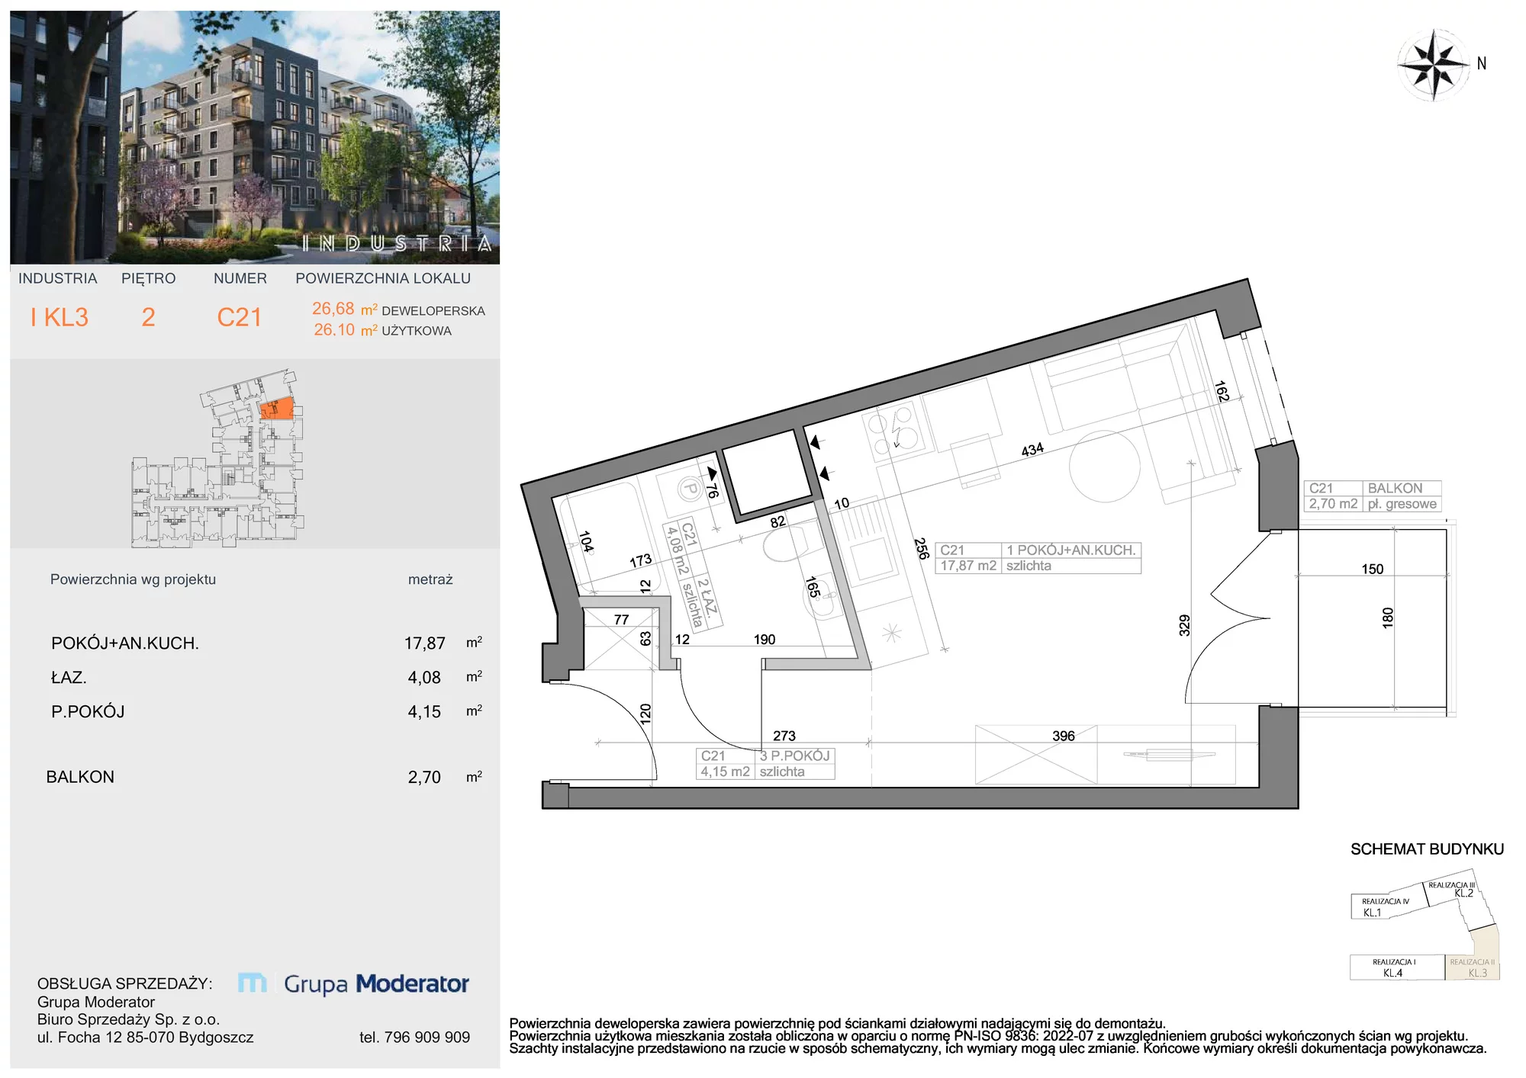Screen dimensions: 1526x1078
Task: Click the round table in living room
Action: click(x=1105, y=467)
